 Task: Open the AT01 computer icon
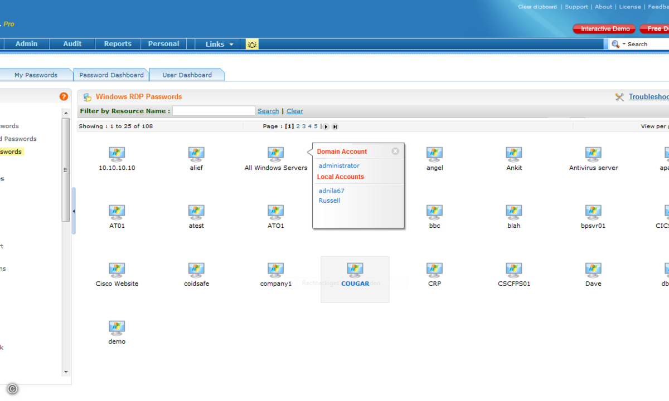pos(117,212)
